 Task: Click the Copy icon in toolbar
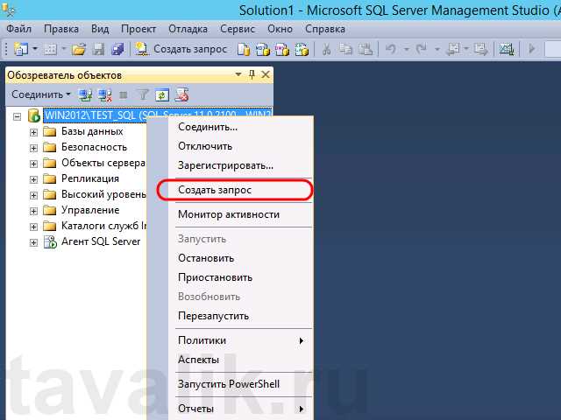(x=345, y=49)
